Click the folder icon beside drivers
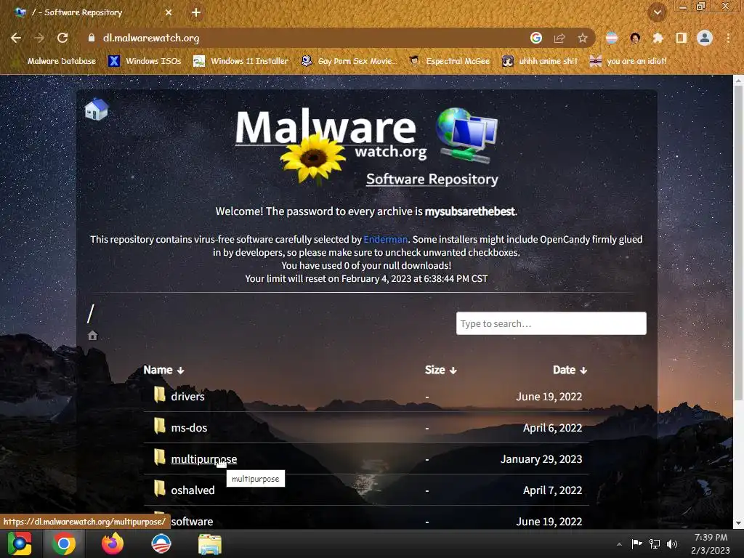The image size is (744, 558). [x=159, y=395]
